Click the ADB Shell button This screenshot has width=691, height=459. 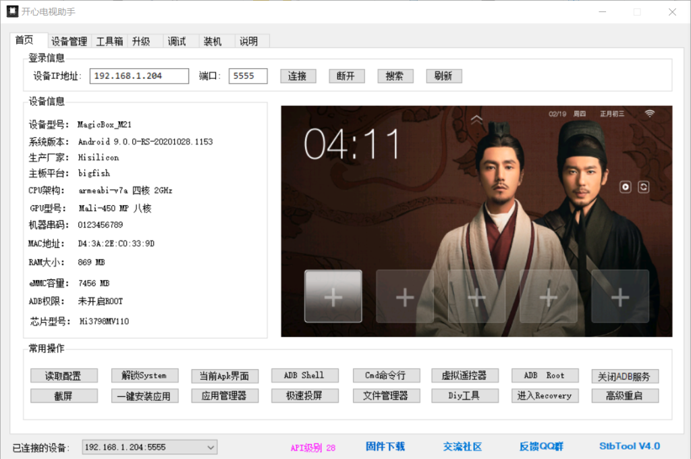tap(304, 375)
